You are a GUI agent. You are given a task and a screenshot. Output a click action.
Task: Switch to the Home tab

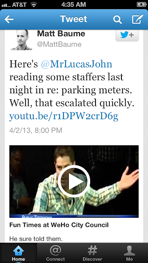point(18,253)
